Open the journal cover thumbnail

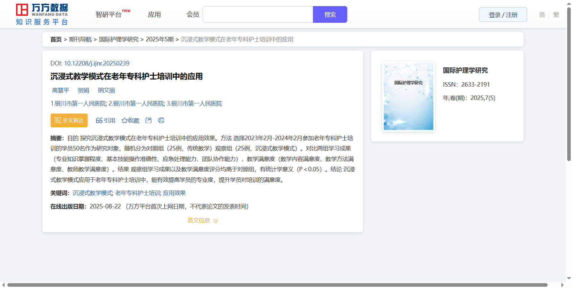click(x=408, y=97)
